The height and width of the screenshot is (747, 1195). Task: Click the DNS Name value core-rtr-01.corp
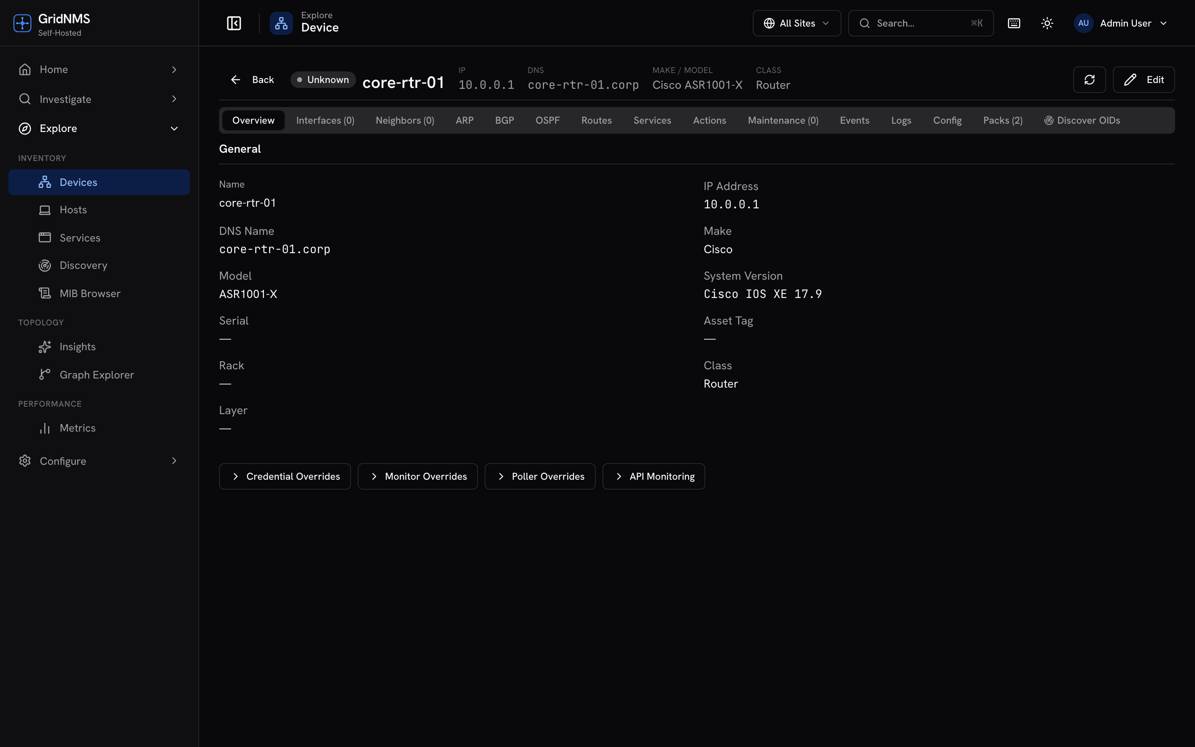[x=275, y=249]
